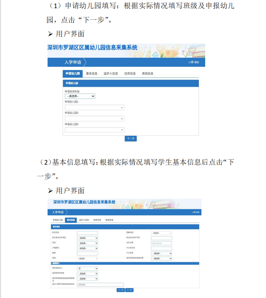This screenshot has width=266, height=298.
Task: Click the smaller 深圳市罗湖区区属幼儿园信息采集系统 title
Action: coord(84,202)
